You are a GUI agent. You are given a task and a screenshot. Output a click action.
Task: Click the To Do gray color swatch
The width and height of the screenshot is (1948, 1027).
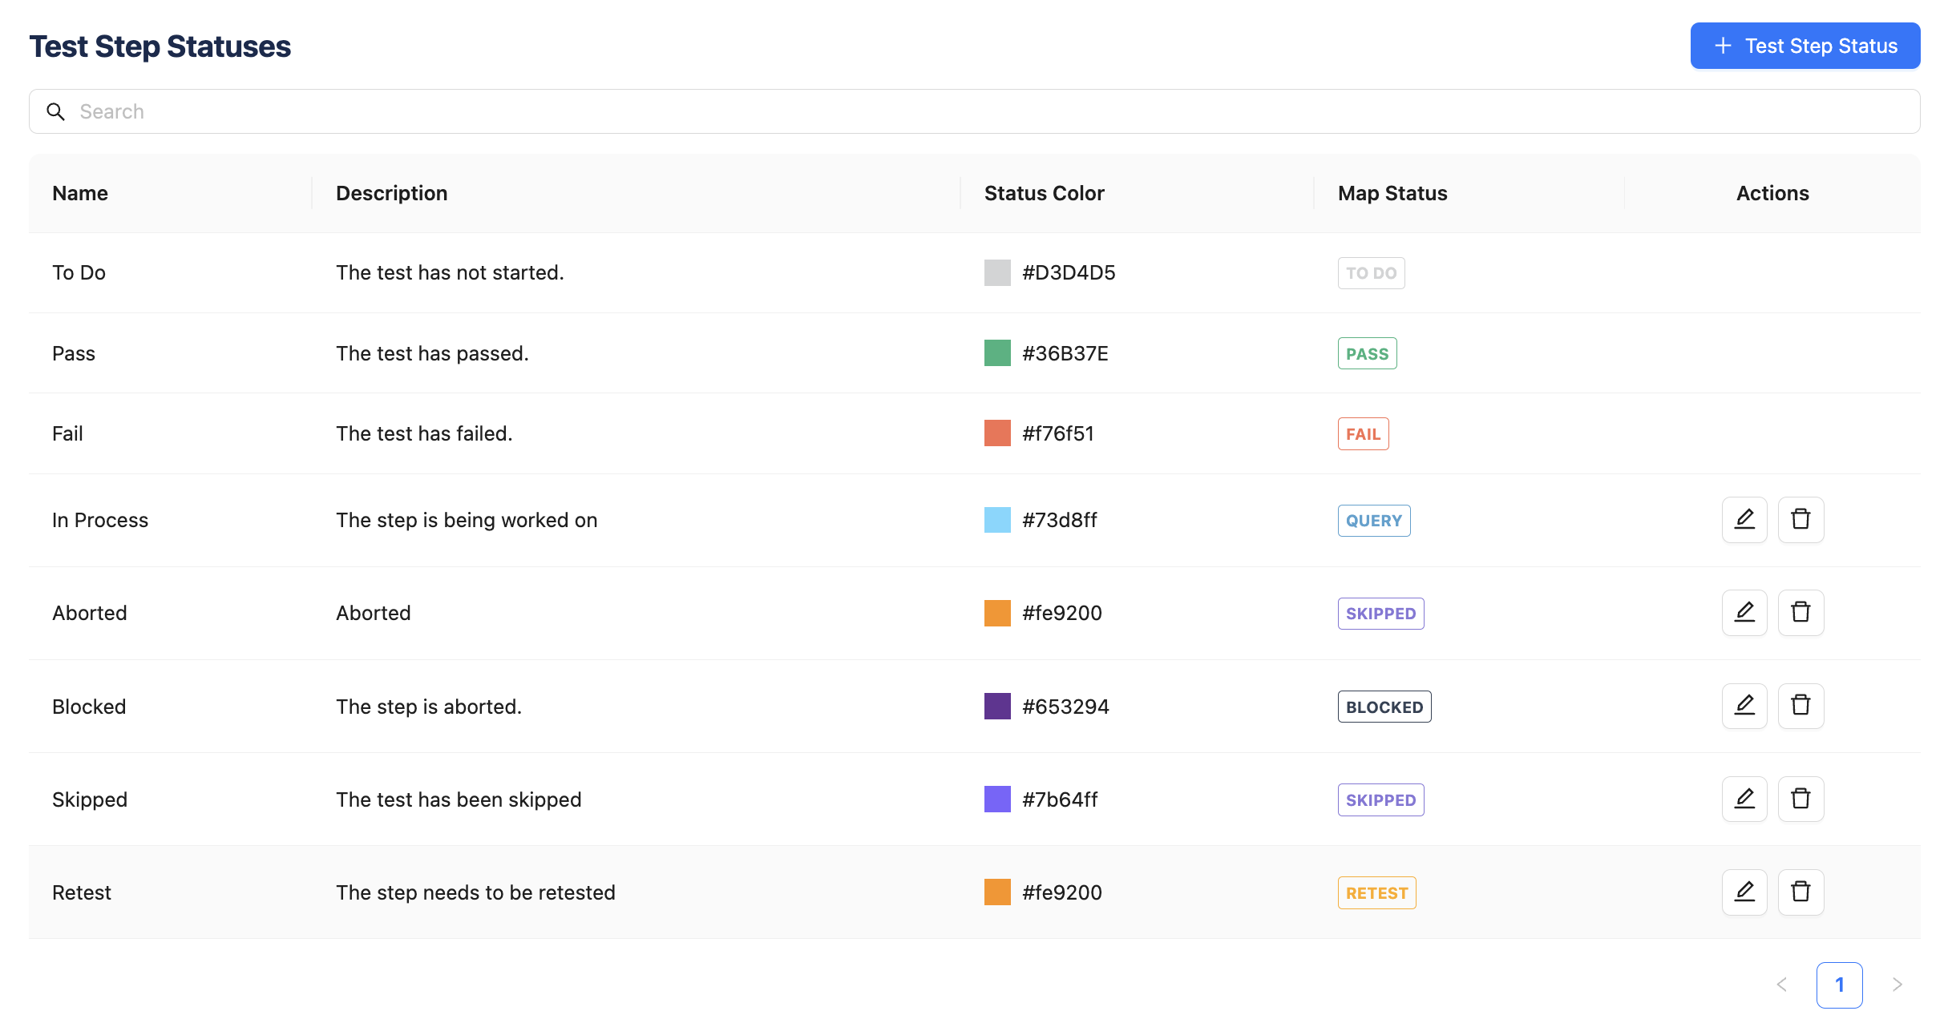click(x=997, y=272)
